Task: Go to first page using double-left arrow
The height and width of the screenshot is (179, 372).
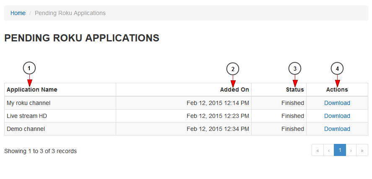Action: pyautogui.click(x=317, y=150)
